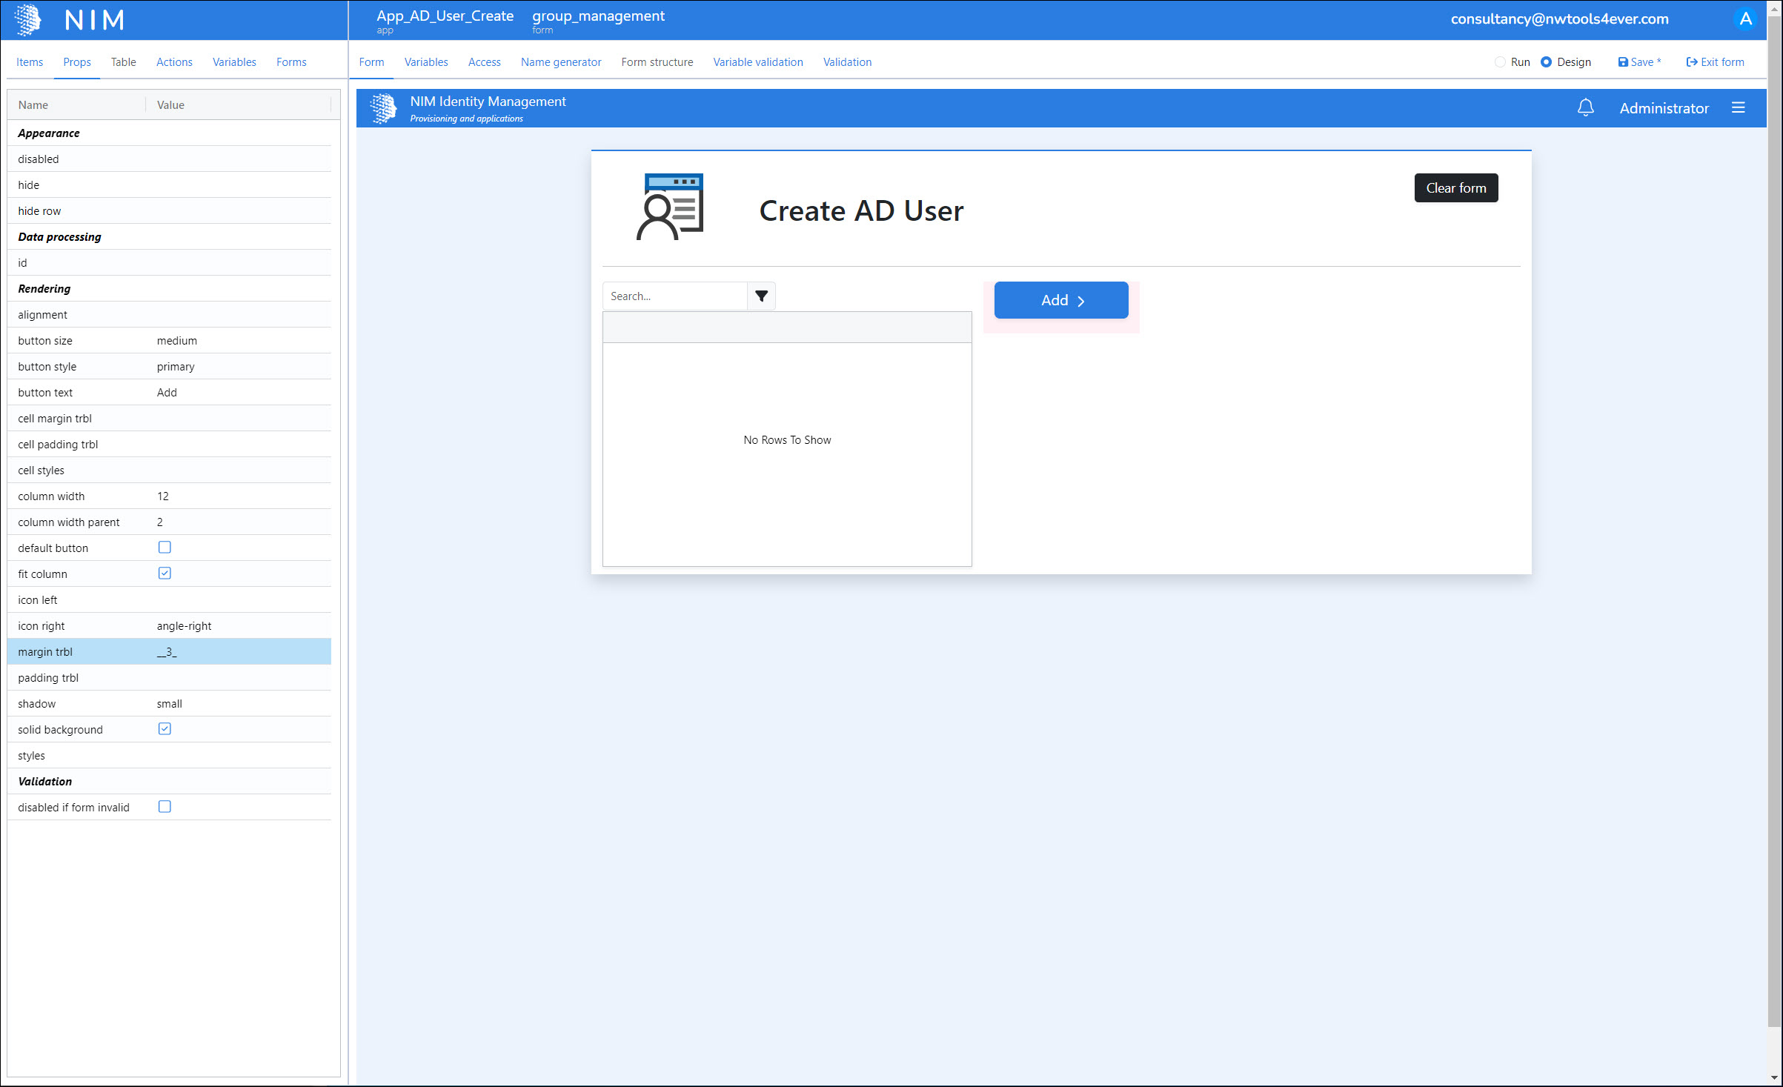Open the button size value medium
This screenshot has width=1783, height=1087.
(177, 341)
